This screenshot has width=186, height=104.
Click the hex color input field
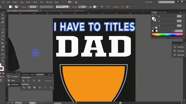[x=179, y=31]
